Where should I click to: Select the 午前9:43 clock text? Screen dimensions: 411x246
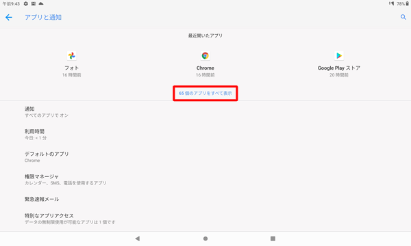(x=11, y=3)
